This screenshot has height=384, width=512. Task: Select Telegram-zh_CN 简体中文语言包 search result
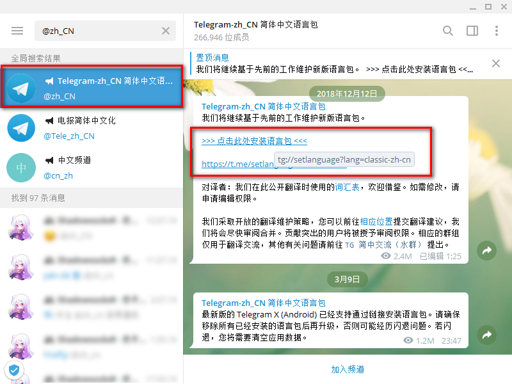tap(92, 87)
